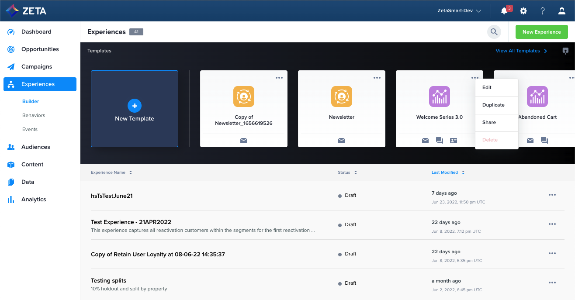This screenshot has width=575, height=300.
Task: Click the Newsletter template icon
Action: click(x=342, y=97)
